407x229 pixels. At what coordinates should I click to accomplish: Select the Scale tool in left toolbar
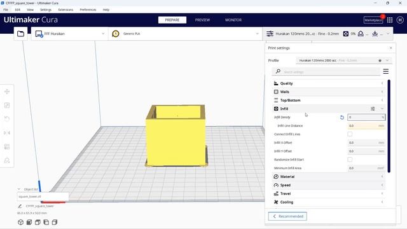(x=7, y=105)
